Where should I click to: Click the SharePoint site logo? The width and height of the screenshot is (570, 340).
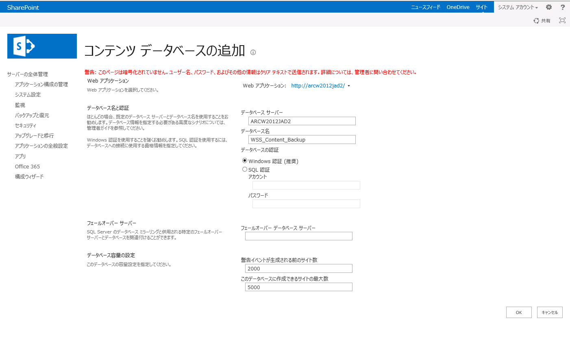(x=42, y=46)
